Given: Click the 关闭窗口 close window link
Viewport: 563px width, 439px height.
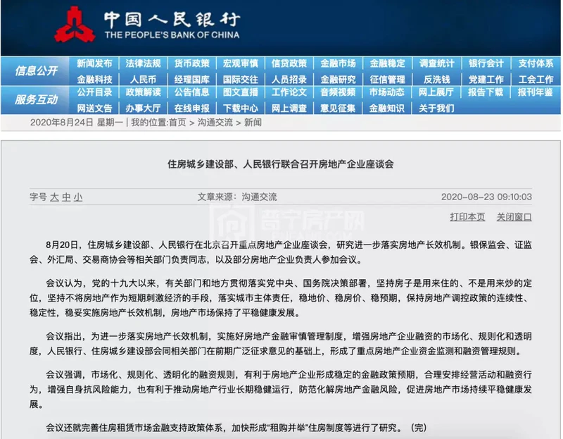Looking at the screenshot, I should tap(514, 216).
